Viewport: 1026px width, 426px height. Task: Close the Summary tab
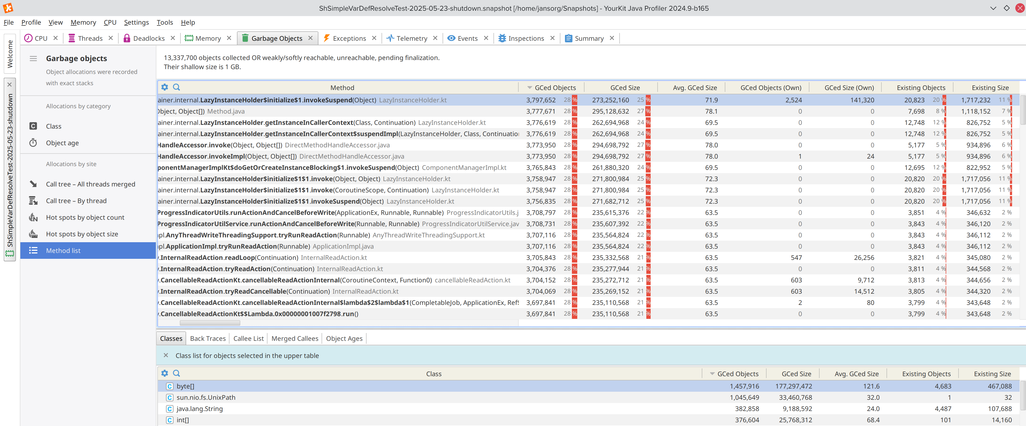point(612,38)
